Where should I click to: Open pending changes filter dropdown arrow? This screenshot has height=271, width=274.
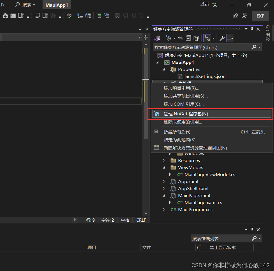(174, 38)
